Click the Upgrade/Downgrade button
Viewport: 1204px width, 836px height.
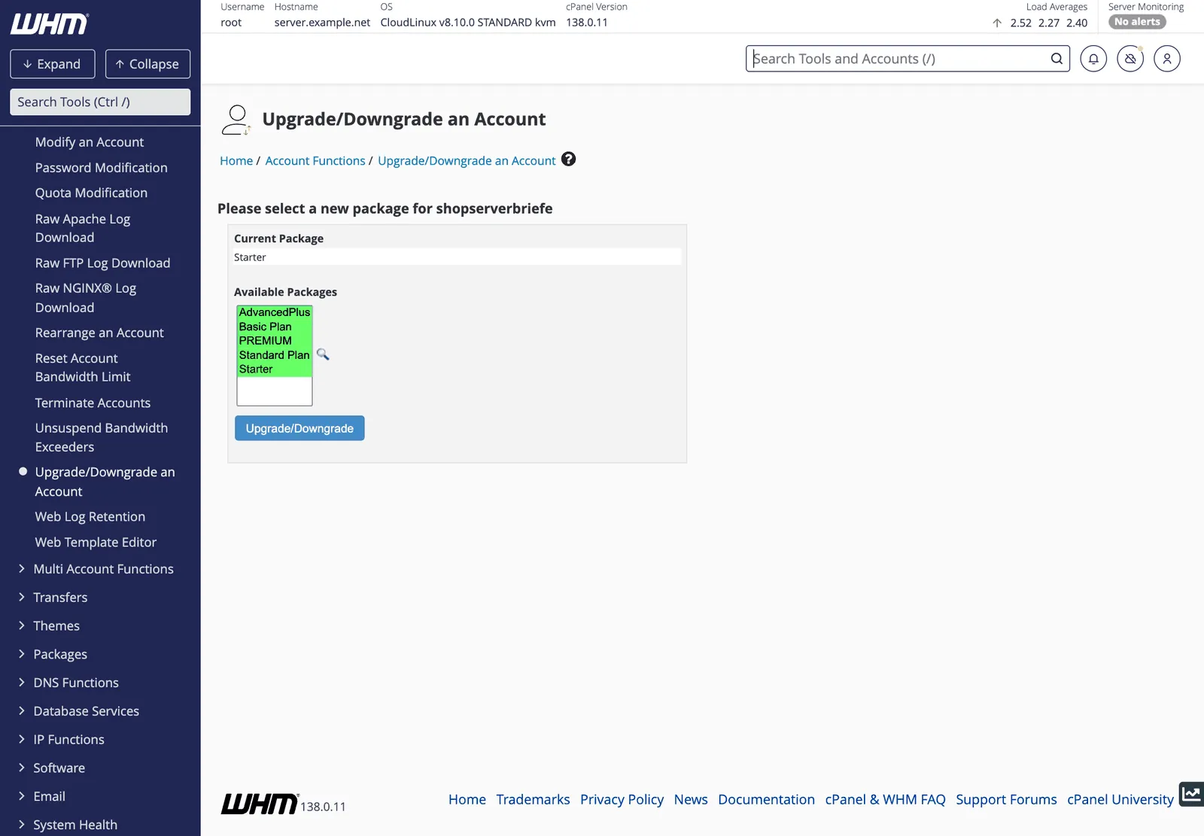299,428
